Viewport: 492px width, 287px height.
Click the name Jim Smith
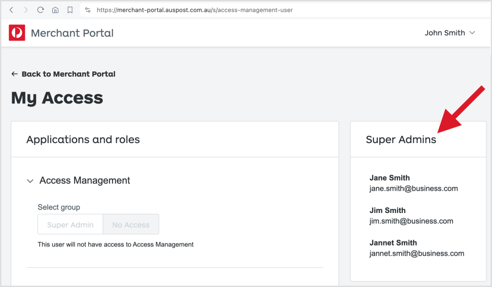388,210
